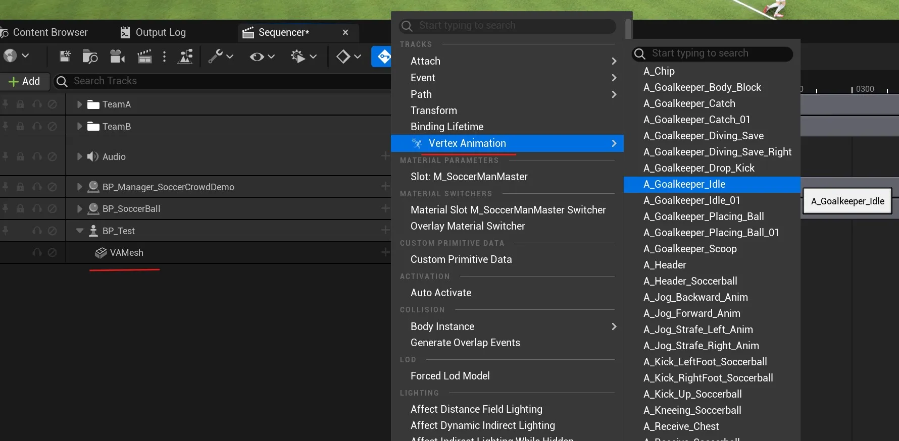Click the Add track button
This screenshot has height=441, width=899.
(24, 81)
